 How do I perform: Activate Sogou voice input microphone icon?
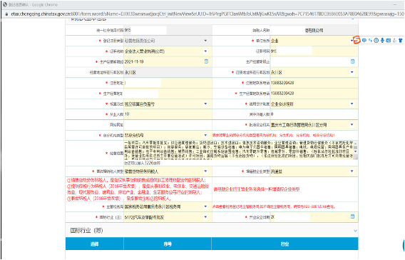click(382, 41)
